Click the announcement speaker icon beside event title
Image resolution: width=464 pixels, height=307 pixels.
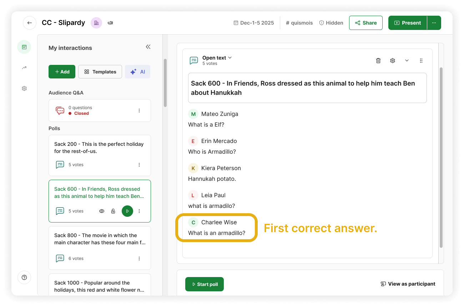point(110,23)
